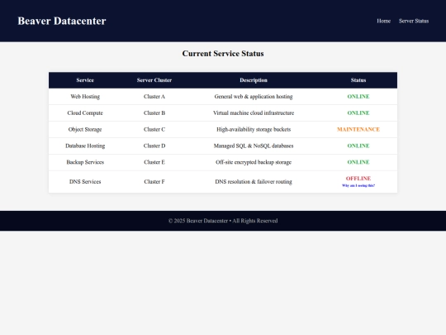Click 'High-availability storage buckets' description
446x335 pixels.
tap(254, 129)
